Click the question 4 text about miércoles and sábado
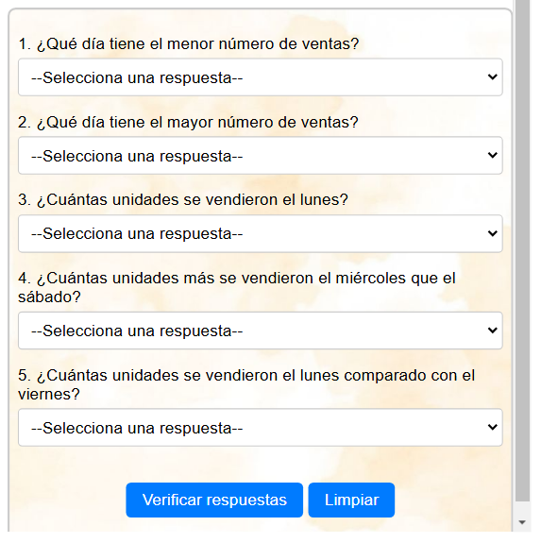Viewport: 541px width, 543px height. [x=237, y=287]
